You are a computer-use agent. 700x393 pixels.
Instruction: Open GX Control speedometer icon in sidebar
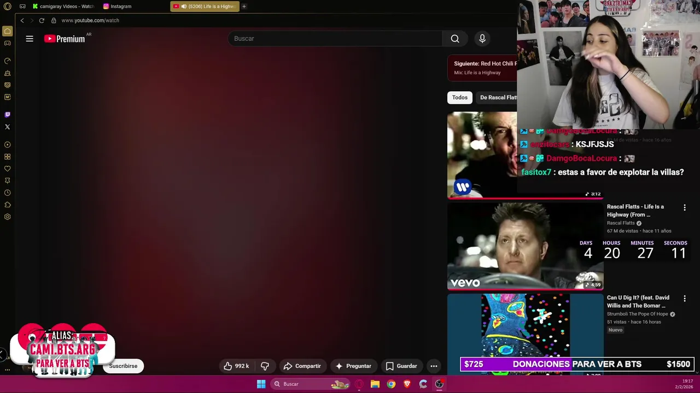point(7,61)
